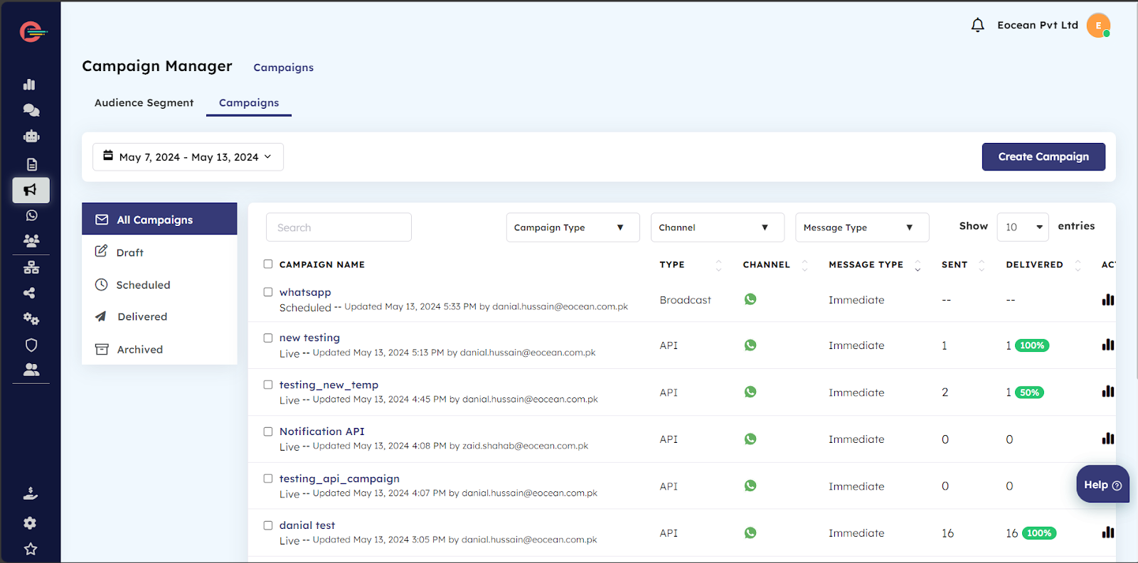Click the campaign Search input field

339,227
